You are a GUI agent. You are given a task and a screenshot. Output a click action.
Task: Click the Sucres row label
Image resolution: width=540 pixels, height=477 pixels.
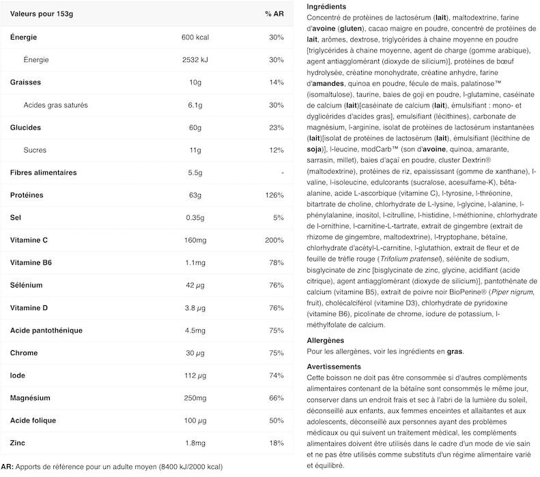35,150
